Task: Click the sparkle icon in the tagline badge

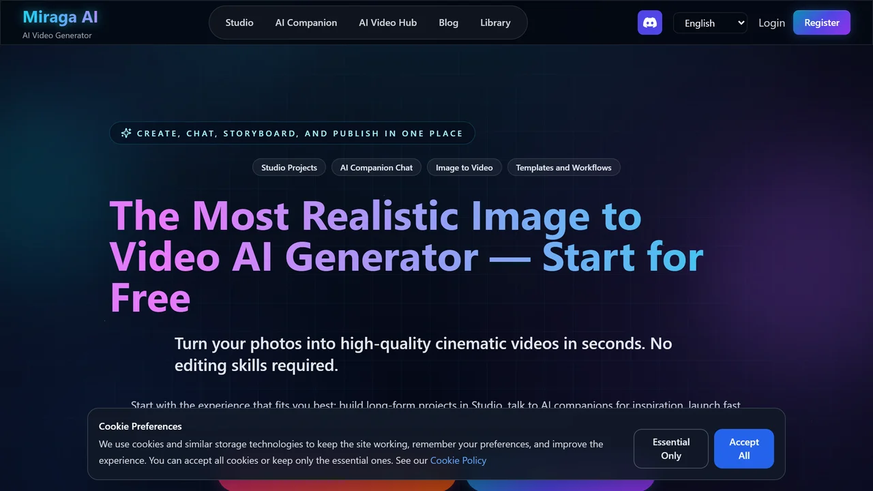Action: pyautogui.click(x=126, y=133)
